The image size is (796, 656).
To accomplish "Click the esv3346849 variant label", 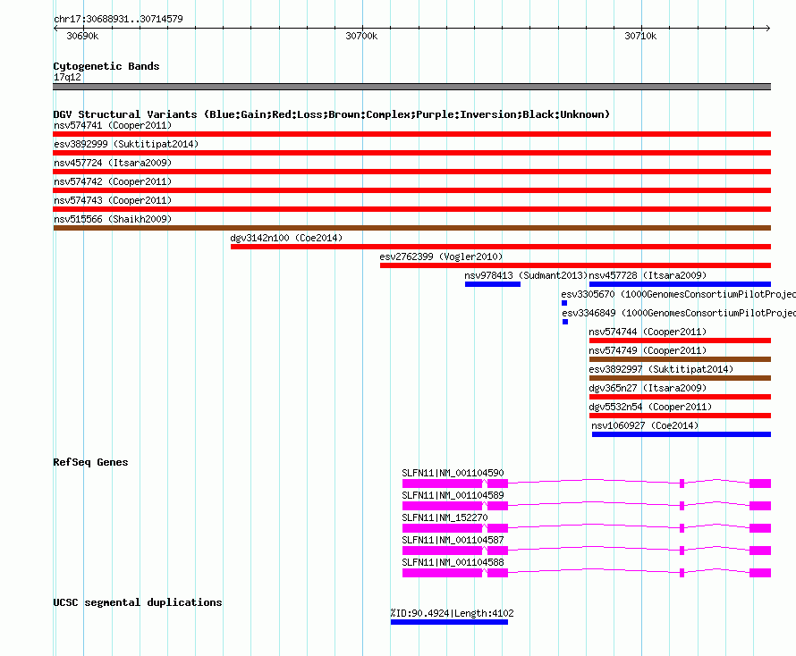I will (x=679, y=313).
